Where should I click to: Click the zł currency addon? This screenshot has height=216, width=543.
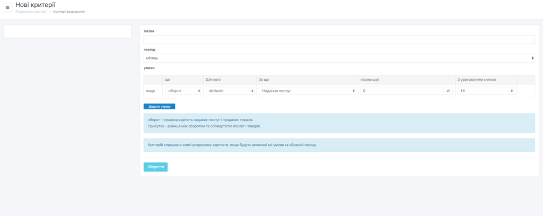click(x=448, y=91)
